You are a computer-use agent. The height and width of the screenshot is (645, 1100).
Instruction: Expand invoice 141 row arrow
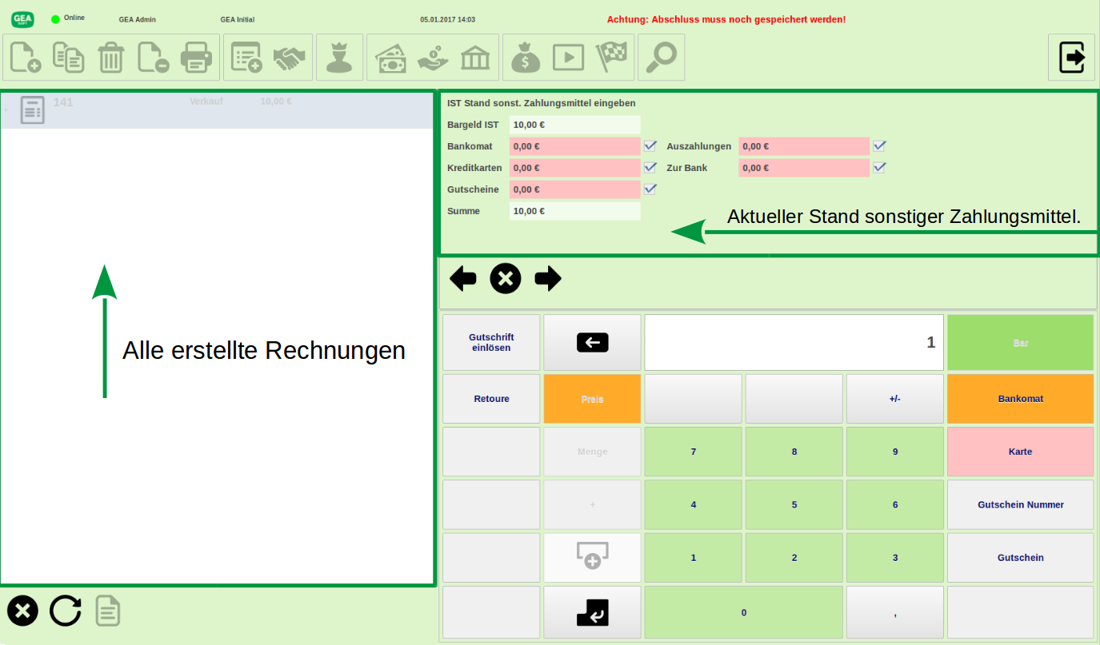tap(6, 109)
